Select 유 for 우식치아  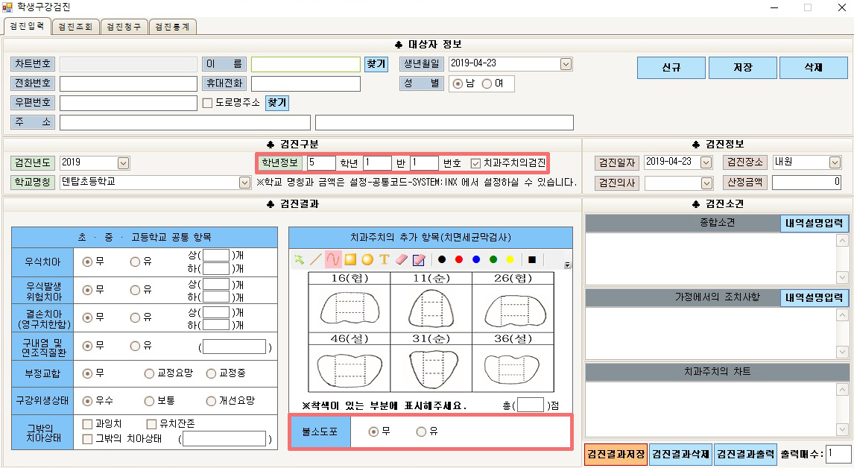135,262
